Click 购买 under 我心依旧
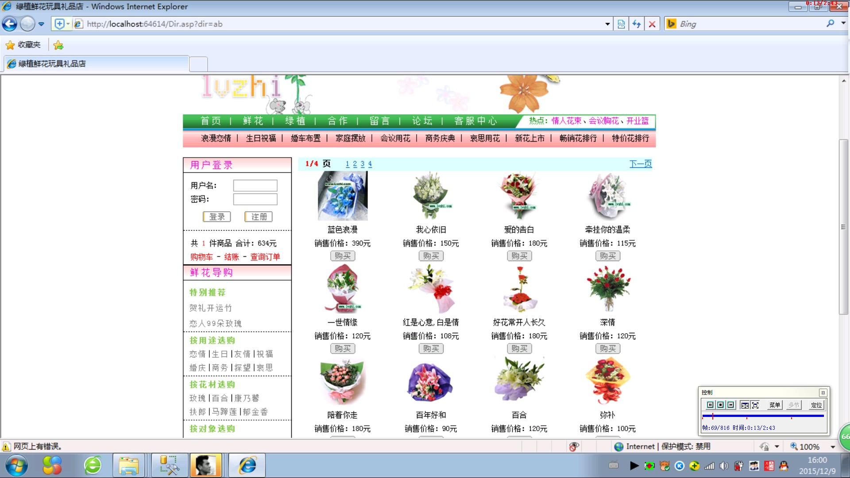 431,256
